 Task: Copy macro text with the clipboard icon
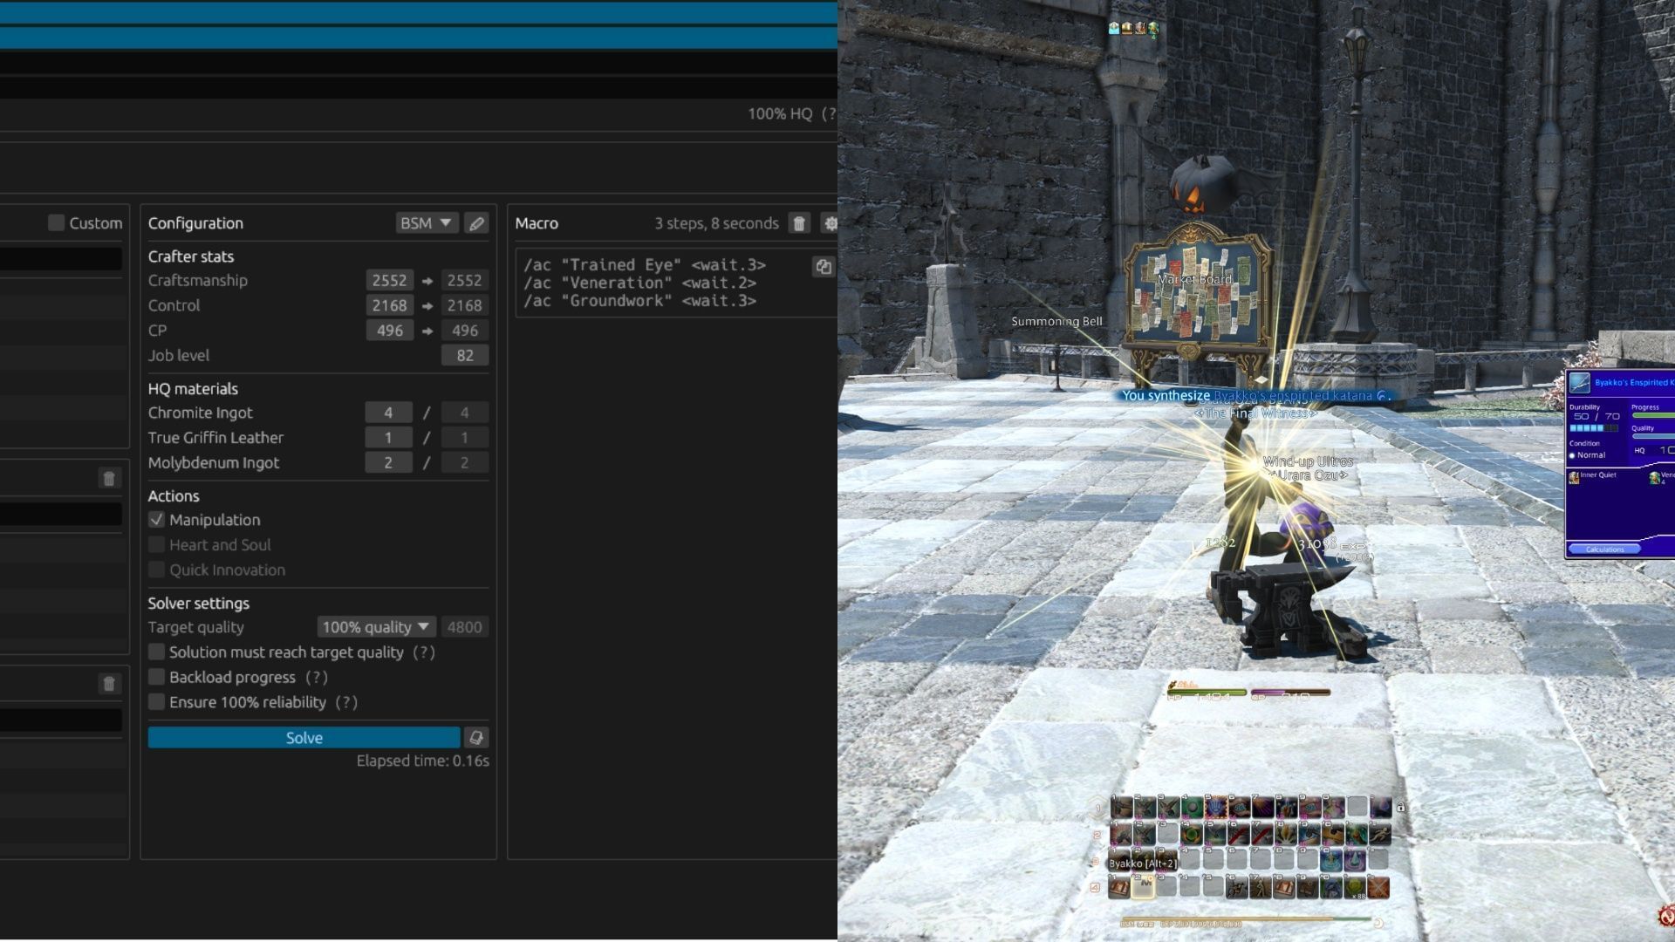[823, 267]
